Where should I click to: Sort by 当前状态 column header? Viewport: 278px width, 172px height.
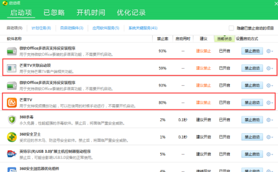[x=225, y=39]
